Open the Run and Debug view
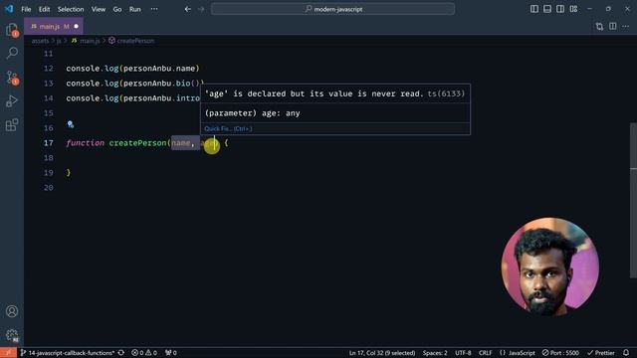 point(12,101)
